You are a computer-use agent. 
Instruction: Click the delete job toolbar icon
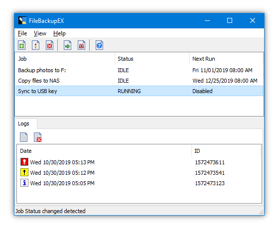coord(49,45)
